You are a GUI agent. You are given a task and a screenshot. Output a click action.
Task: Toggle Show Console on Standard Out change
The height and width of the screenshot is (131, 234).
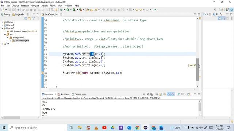[x=169, y=94]
